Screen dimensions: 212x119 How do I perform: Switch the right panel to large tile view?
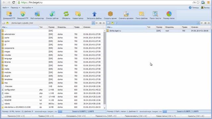tap(209, 23)
